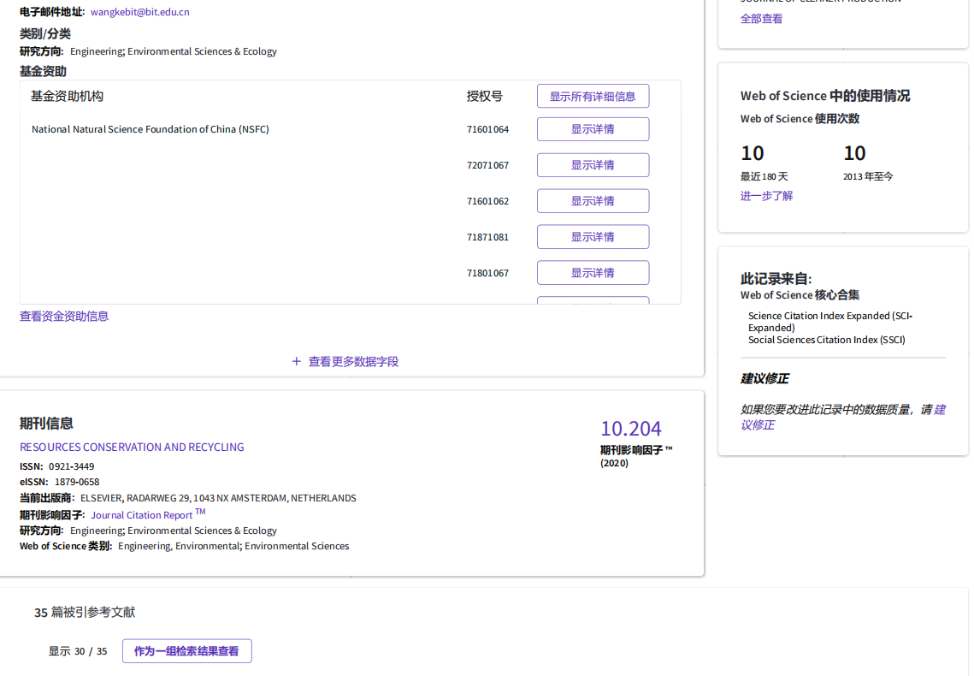974x676 pixels.
Task: Click the wangkebit@bit.edu.cn email link
Action: click(x=140, y=12)
